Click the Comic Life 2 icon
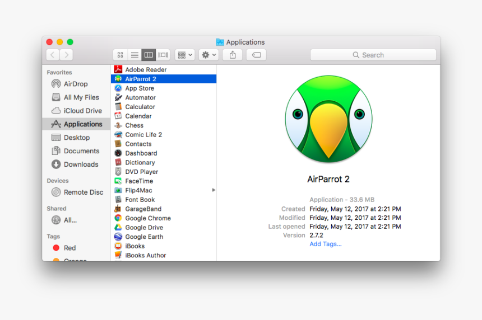This screenshot has height=320, width=482. (118, 134)
